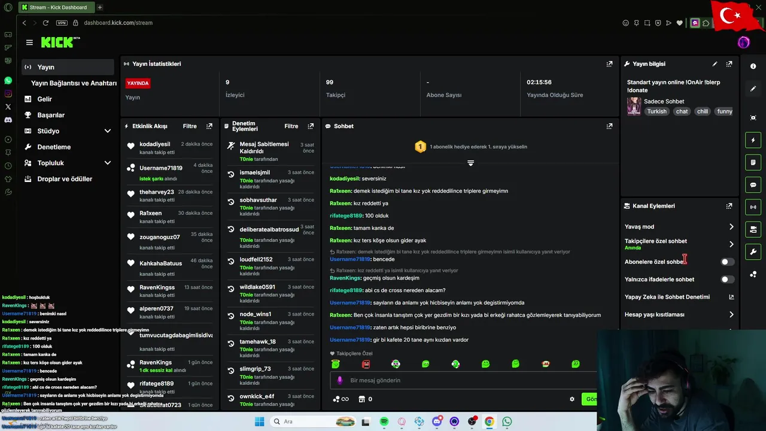This screenshot has height=431, width=766.
Task: Pop out the Etkinlik Akışı panel
Action: coord(209,126)
